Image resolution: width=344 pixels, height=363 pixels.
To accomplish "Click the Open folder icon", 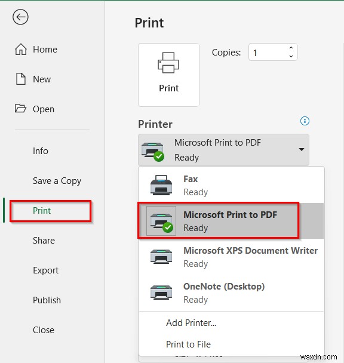I will [x=20, y=108].
